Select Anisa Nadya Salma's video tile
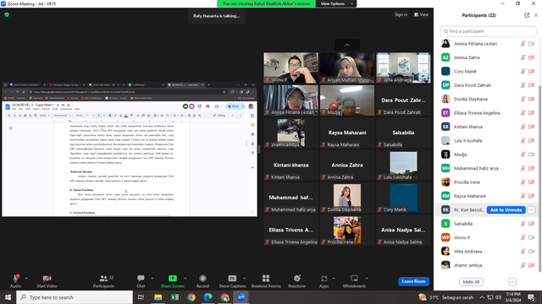The image size is (542, 304). point(403,230)
